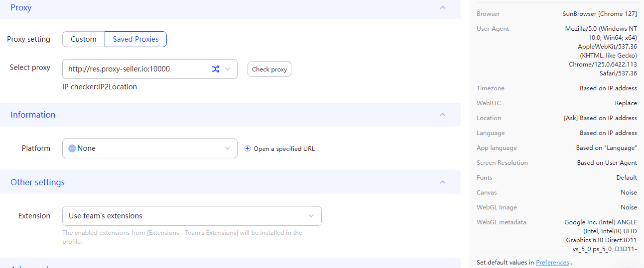Collapse the Other settings section chevron

point(442,182)
